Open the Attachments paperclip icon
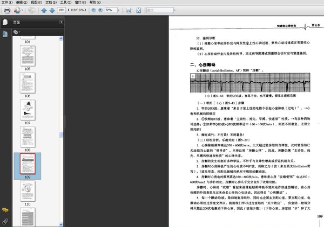Image resolution: width=324 pixels, height=227 pixels. [5, 222]
